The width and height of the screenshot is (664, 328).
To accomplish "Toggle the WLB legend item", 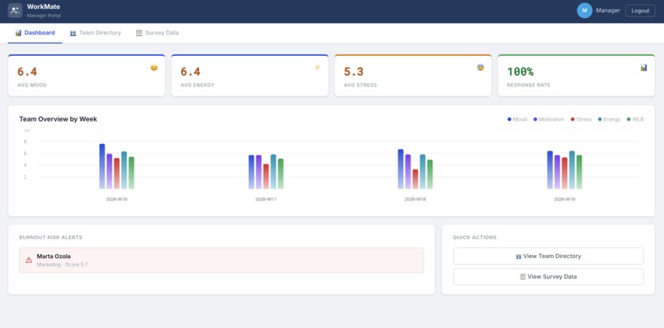I will click(x=635, y=120).
